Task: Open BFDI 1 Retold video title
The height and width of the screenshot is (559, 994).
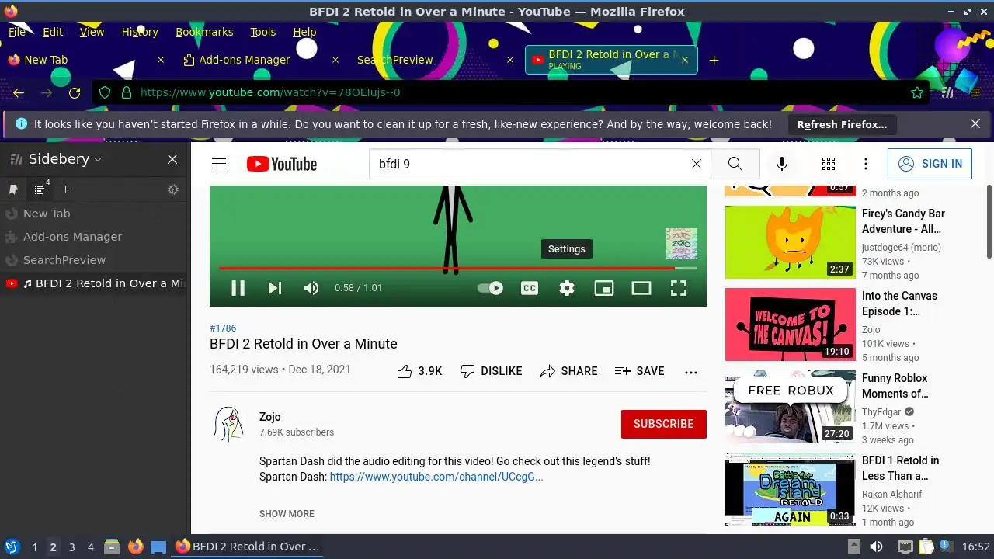Action: 900,468
